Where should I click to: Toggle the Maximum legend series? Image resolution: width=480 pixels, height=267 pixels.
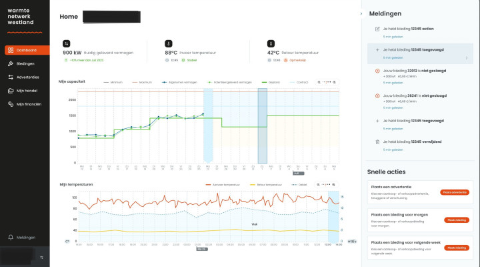[142, 82]
